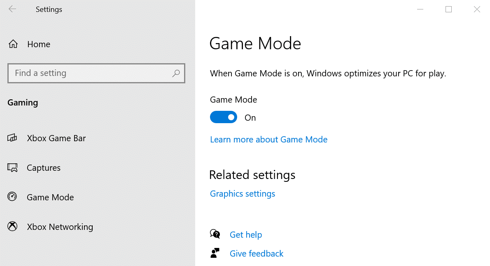Select Game Mode in the sidebar
The height and width of the screenshot is (266, 490).
point(50,197)
